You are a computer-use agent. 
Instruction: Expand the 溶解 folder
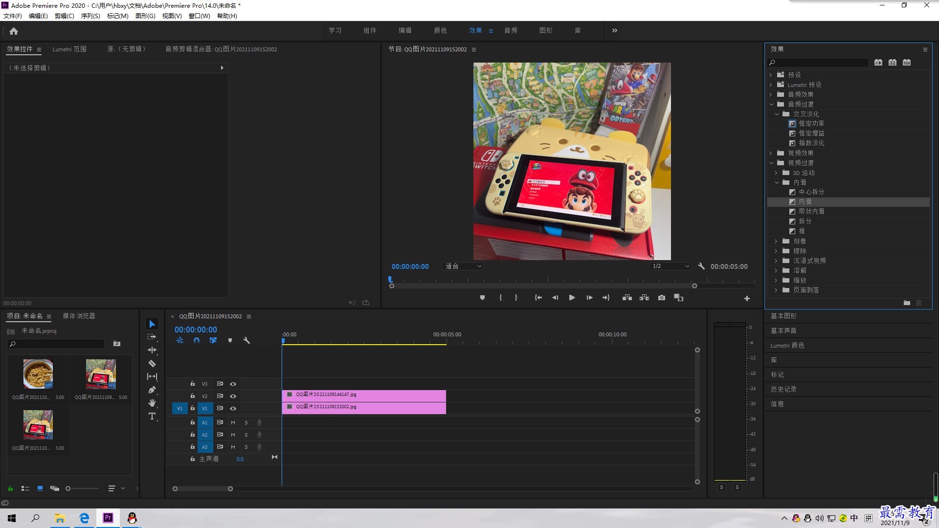click(x=776, y=270)
